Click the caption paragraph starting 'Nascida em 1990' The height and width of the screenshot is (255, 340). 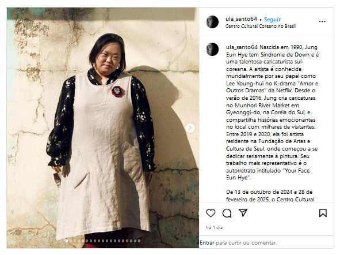pyautogui.click(x=272, y=112)
